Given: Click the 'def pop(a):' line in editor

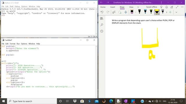Looking at the screenshot, I should (8, 55).
